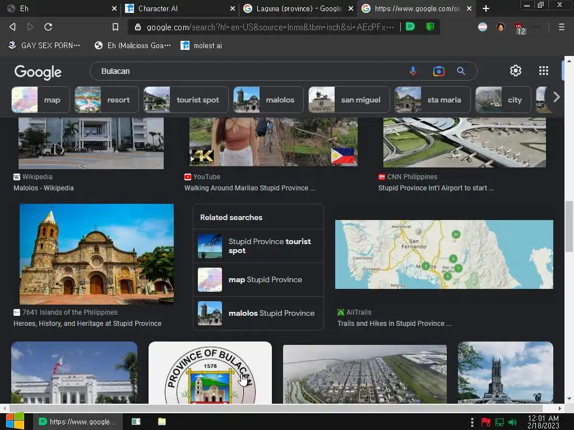Screen dimensions: 574x430
Task: Click the magnifier search button
Action: point(461,71)
